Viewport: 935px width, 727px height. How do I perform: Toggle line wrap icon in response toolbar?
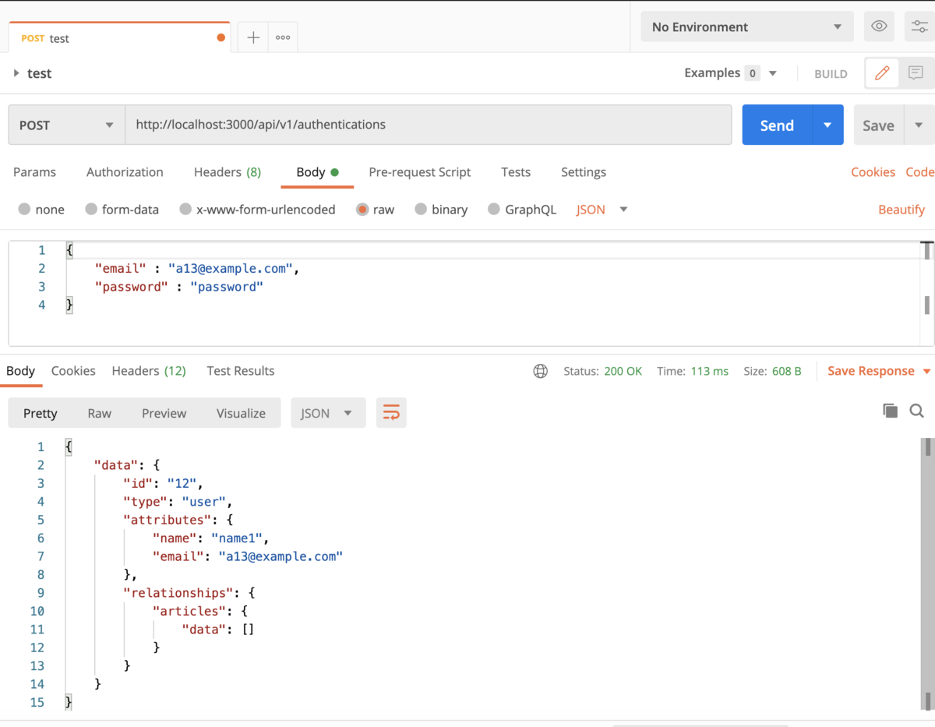(x=391, y=412)
